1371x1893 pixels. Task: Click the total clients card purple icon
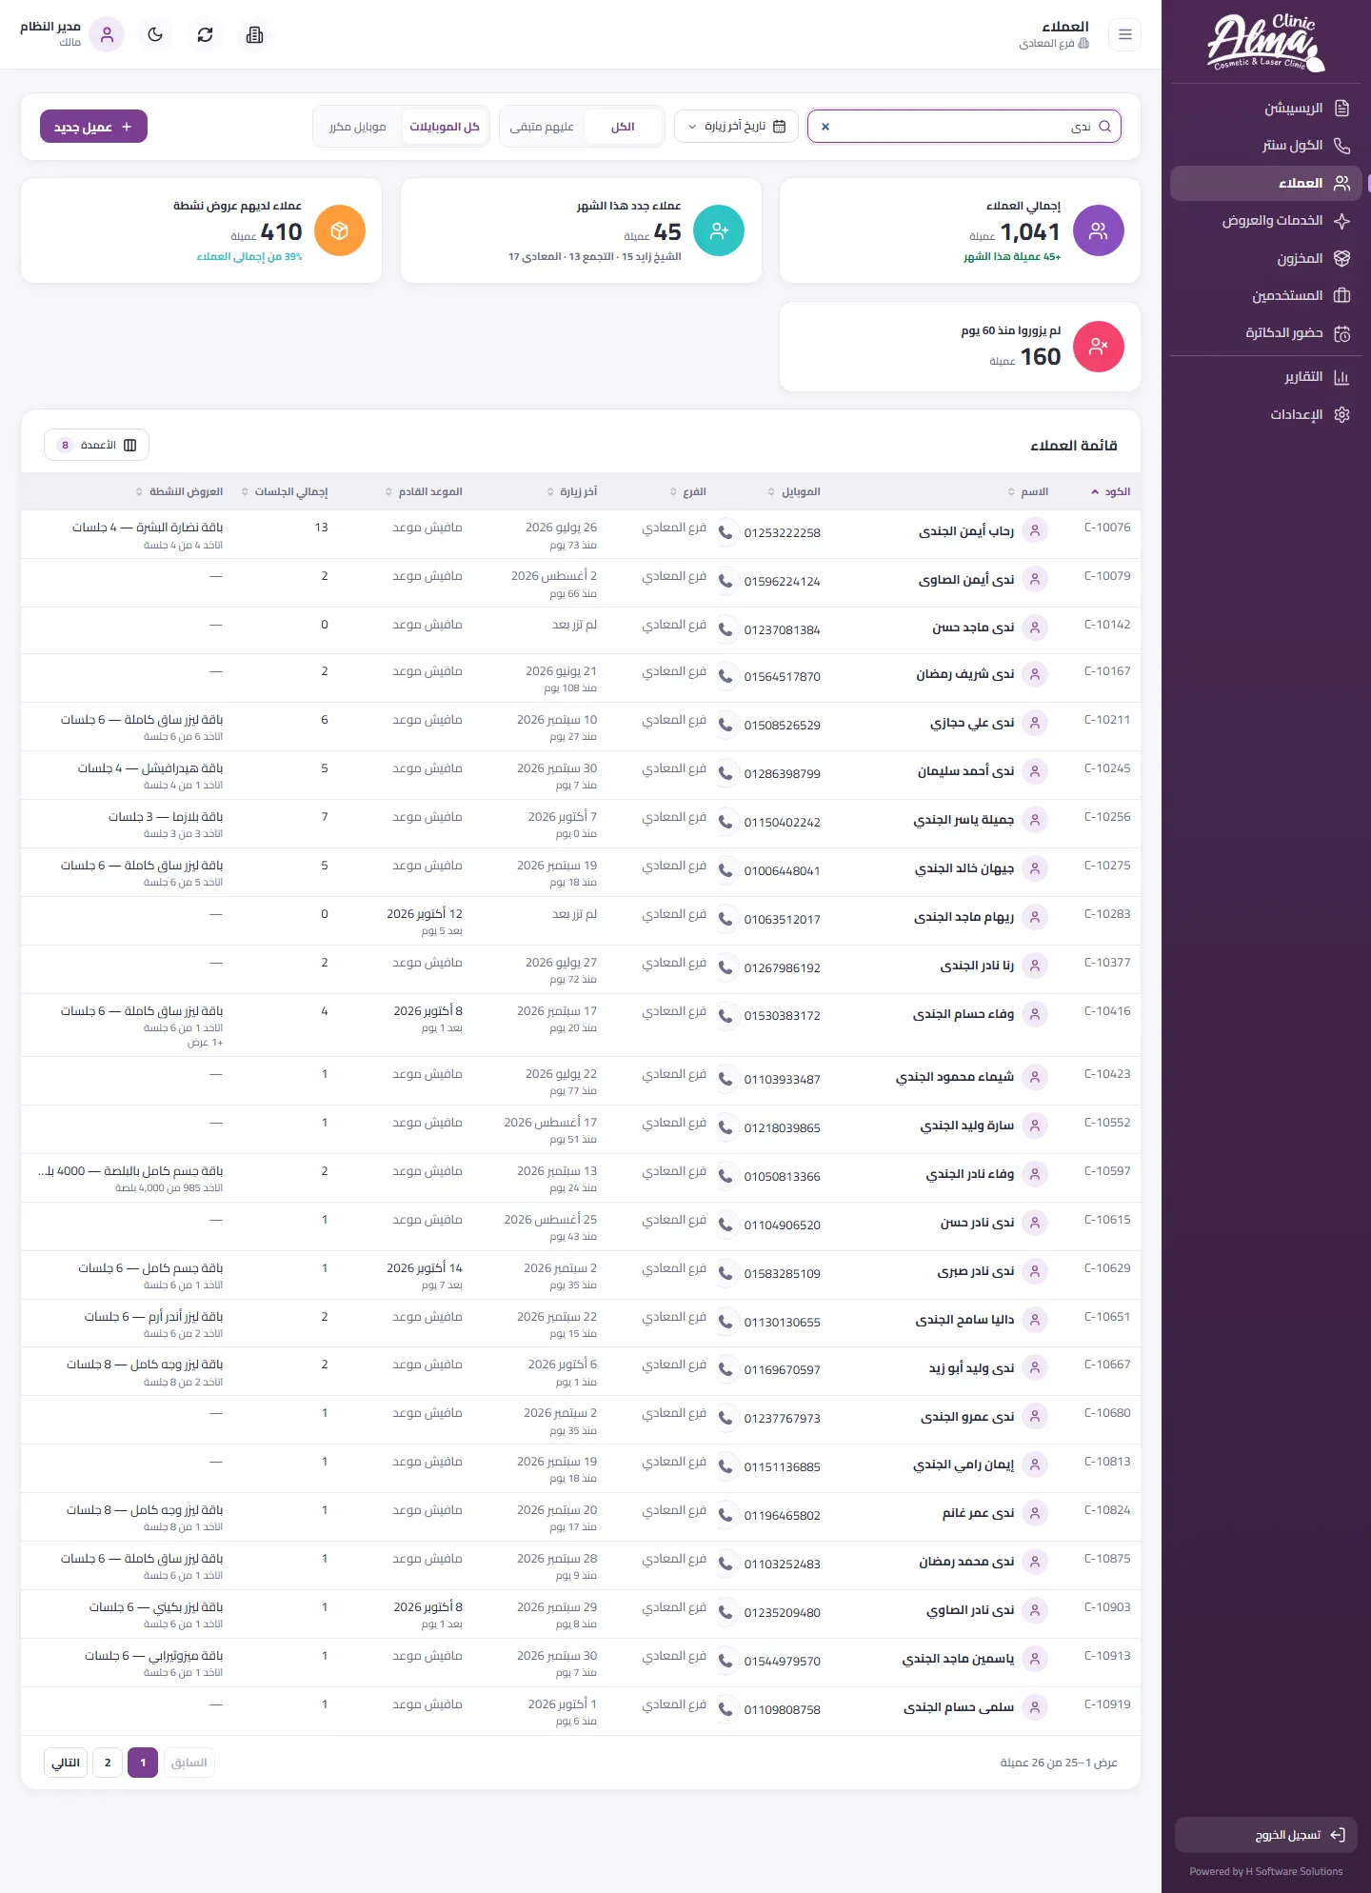coord(1099,230)
